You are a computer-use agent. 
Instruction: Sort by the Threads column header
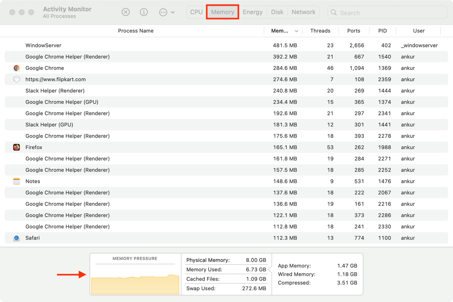(x=320, y=31)
